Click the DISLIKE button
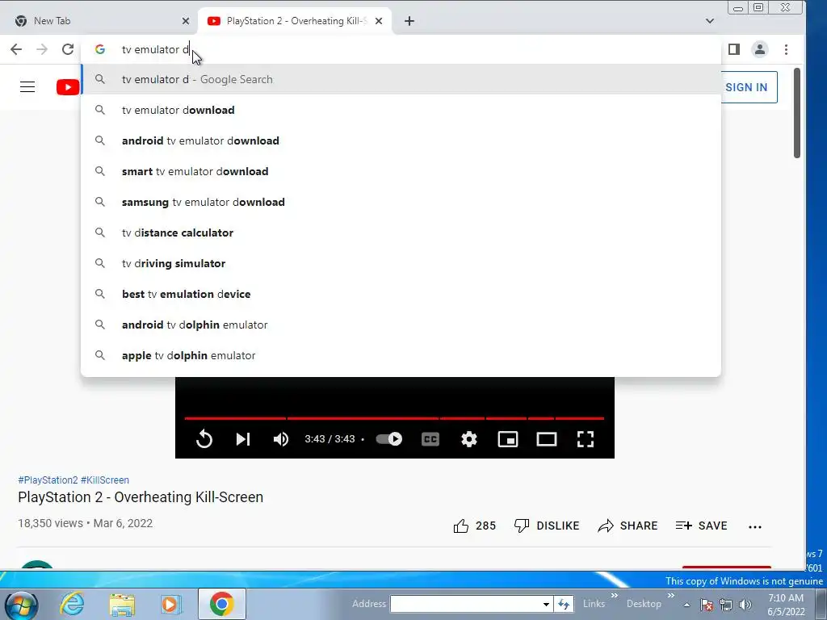 (x=547, y=526)
